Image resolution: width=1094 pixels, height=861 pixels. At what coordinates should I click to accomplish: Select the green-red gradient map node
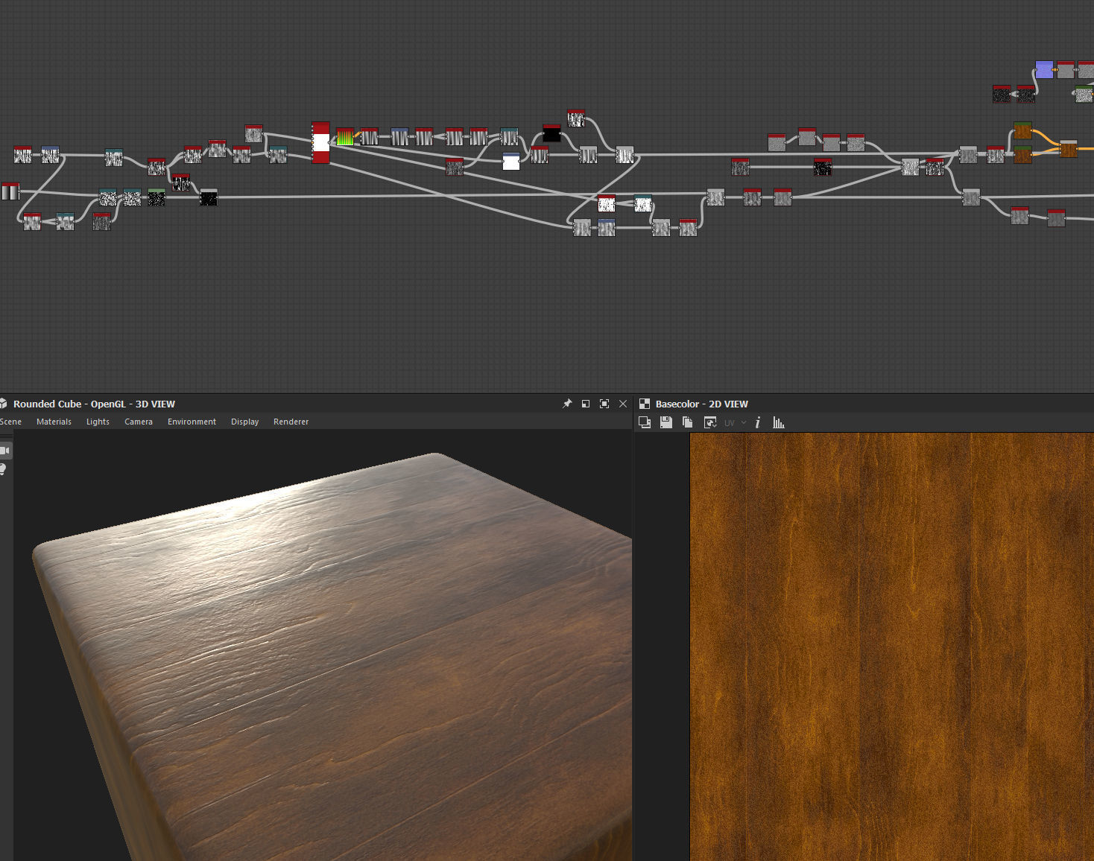[x=345, y=136]
